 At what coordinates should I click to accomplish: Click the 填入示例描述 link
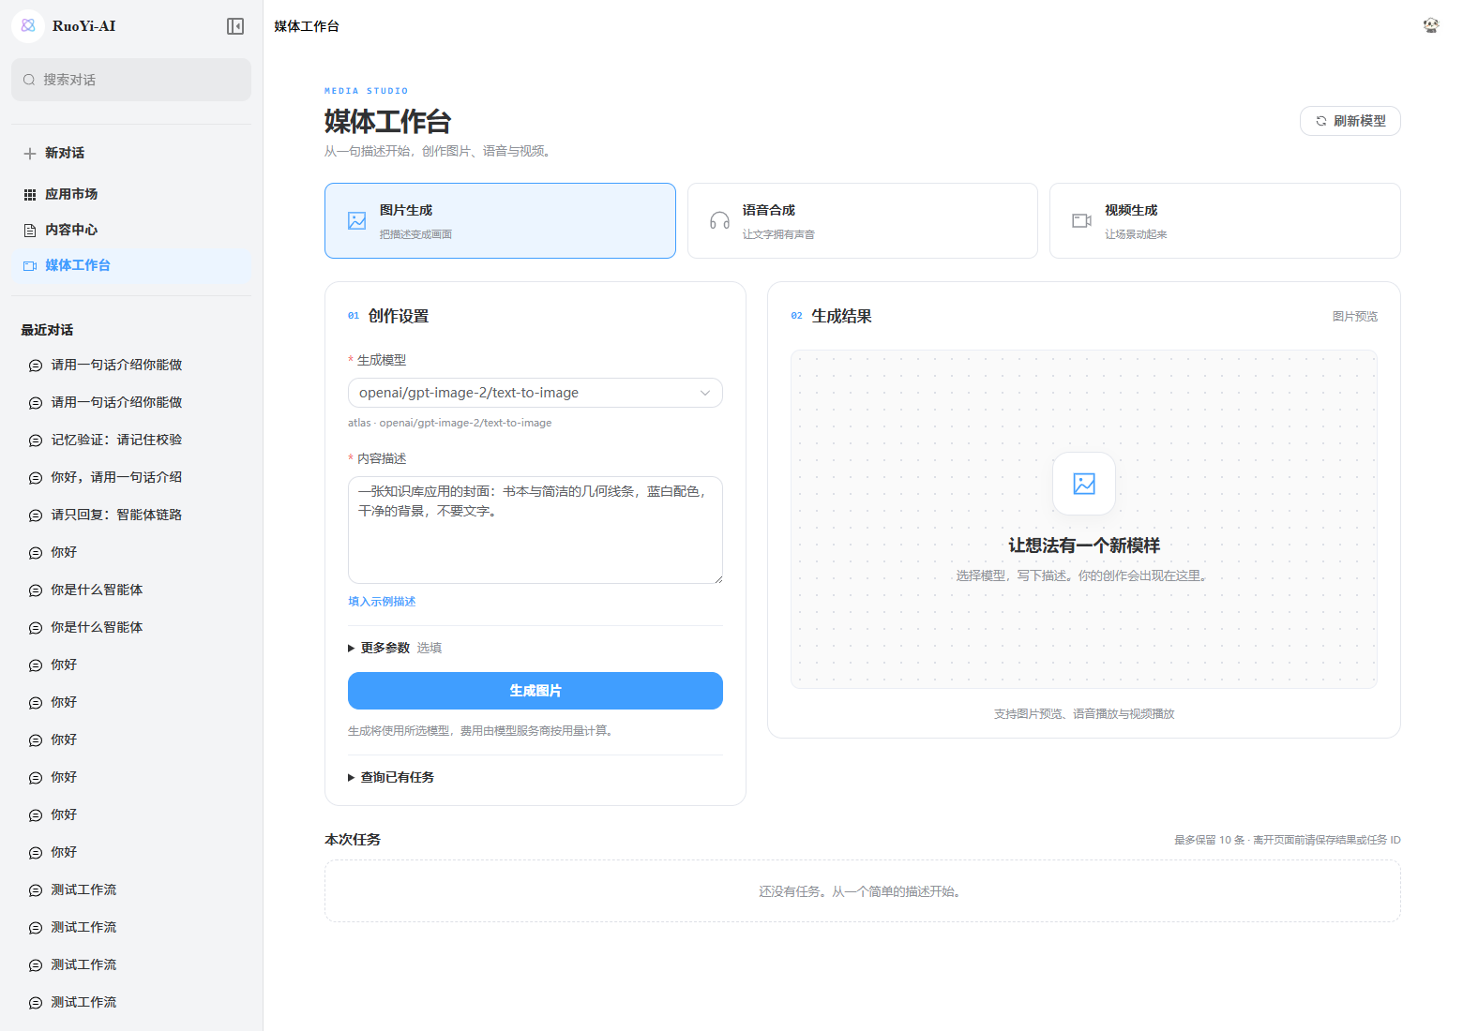(x=382, y=602)
